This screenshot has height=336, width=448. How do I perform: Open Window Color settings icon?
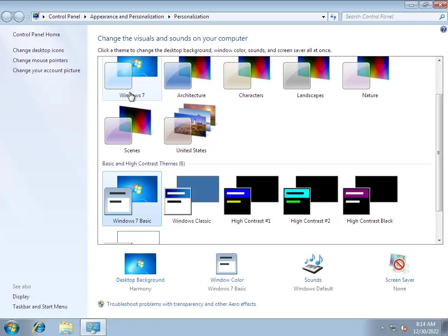tap(227, 264)
